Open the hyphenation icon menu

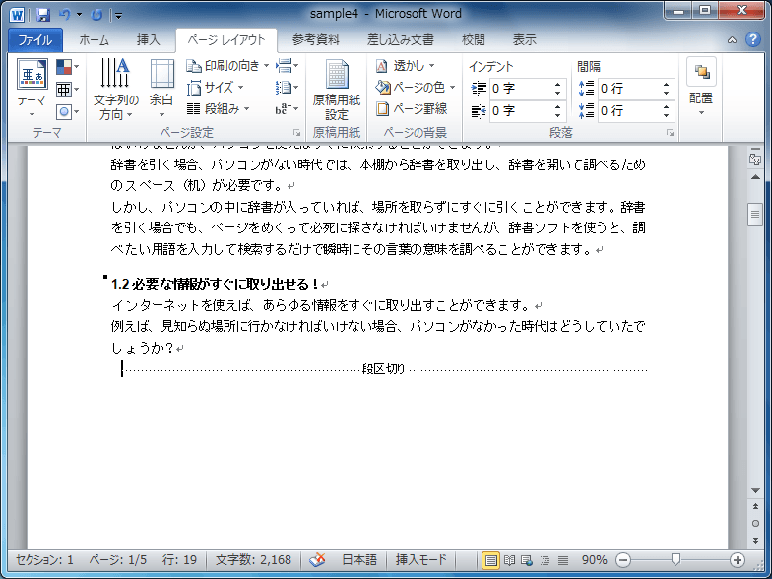point(288,109)
